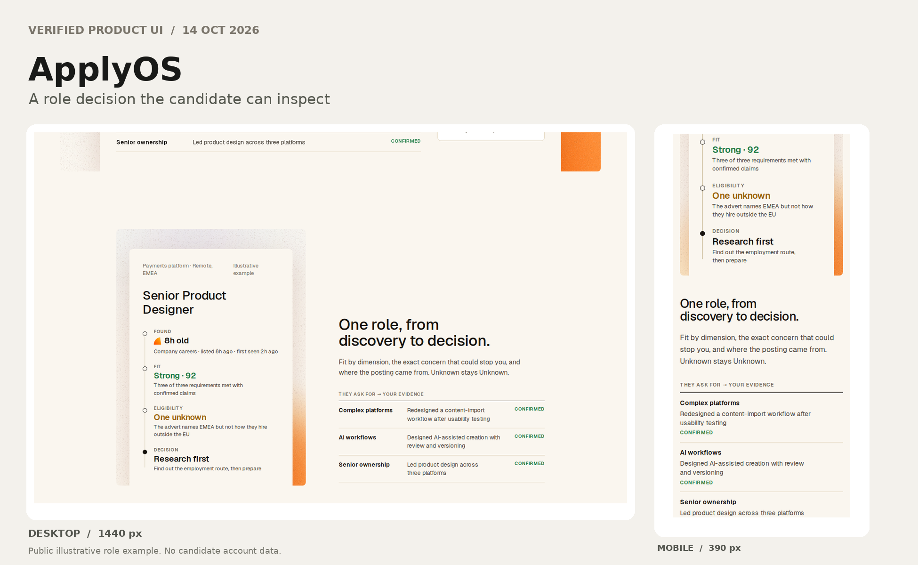Click the filled DECISION dot in mobile preview
918x565 pixels.
pyautogui.click(x=702, y=234)
